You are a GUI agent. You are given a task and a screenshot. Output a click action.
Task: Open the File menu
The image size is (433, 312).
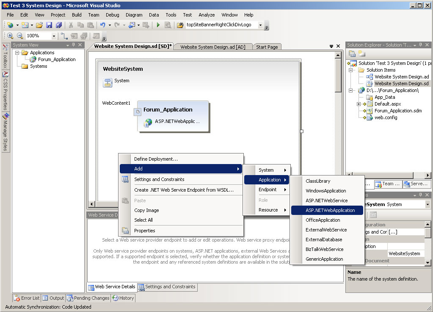[x=10, y=15]
